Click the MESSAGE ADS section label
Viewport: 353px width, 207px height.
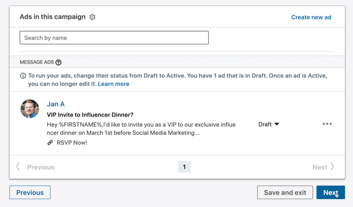pos(37,62)
